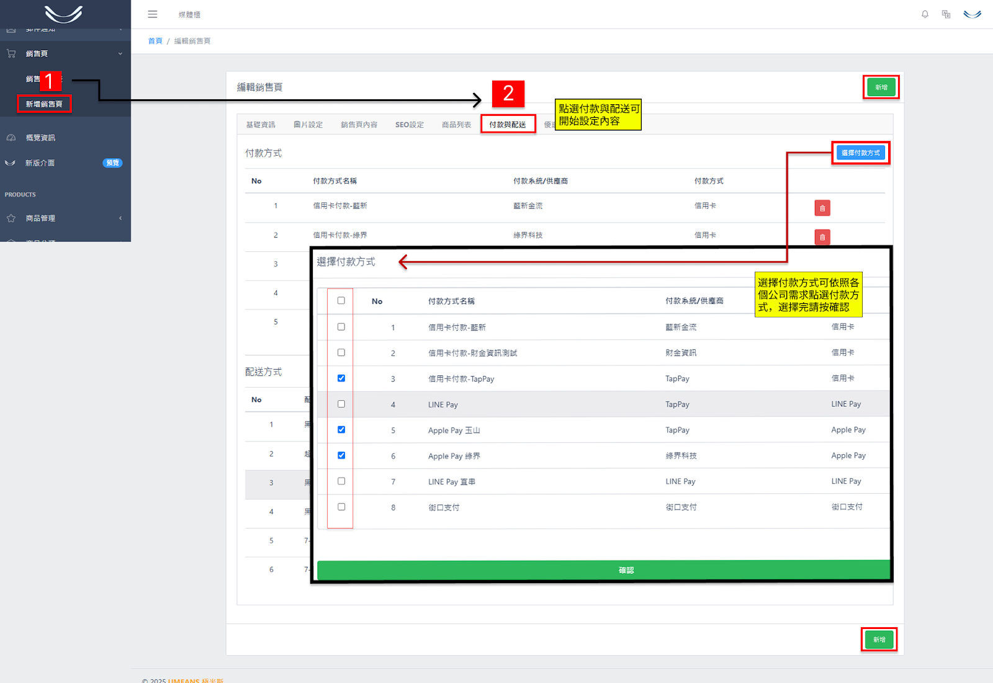Click the LINE Pay 直串 name cell
Screen dimensions: 993x683
click(x=452, y=481)
